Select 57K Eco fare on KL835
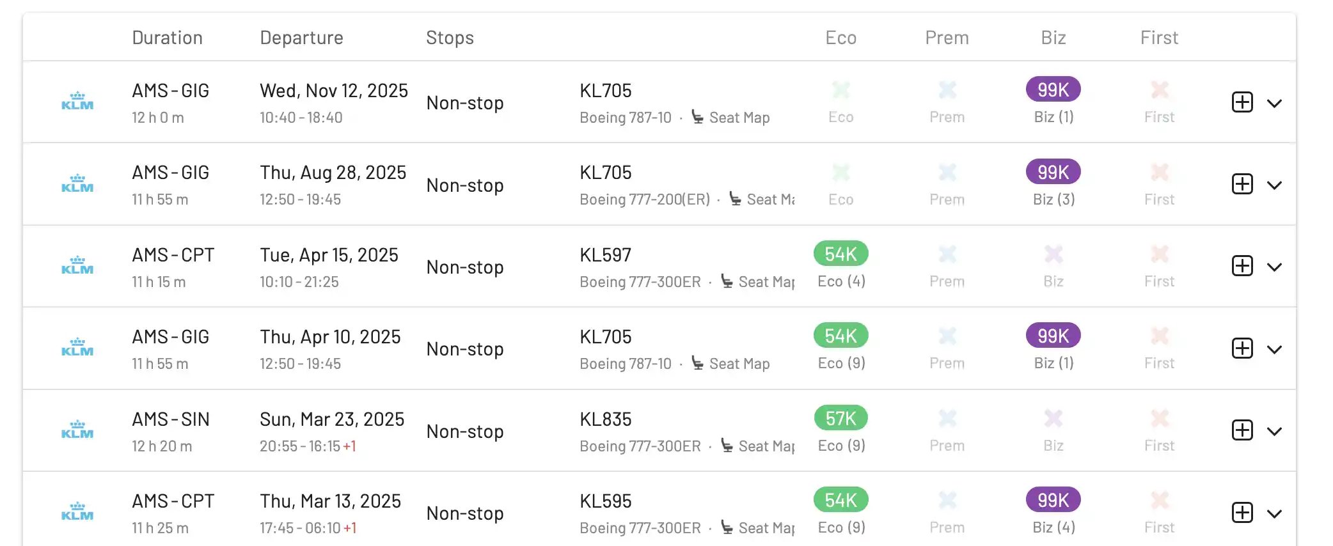 pos(840,418)
